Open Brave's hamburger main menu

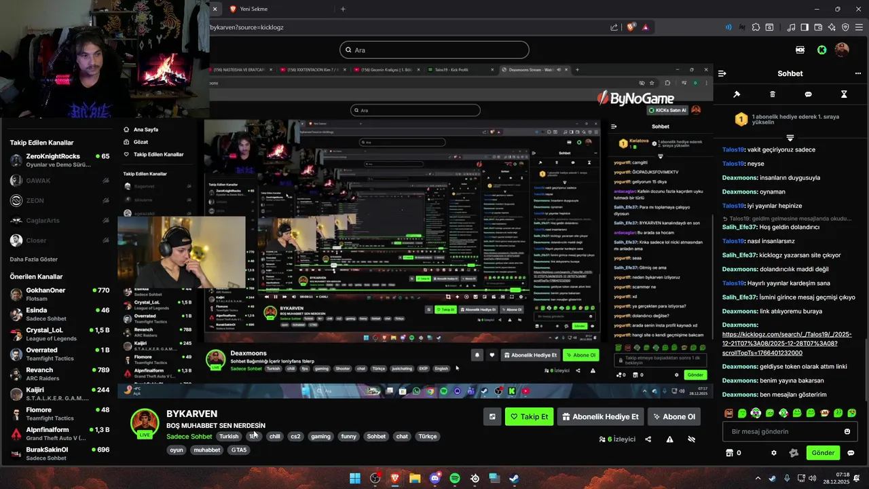click(x=859, y=27)
